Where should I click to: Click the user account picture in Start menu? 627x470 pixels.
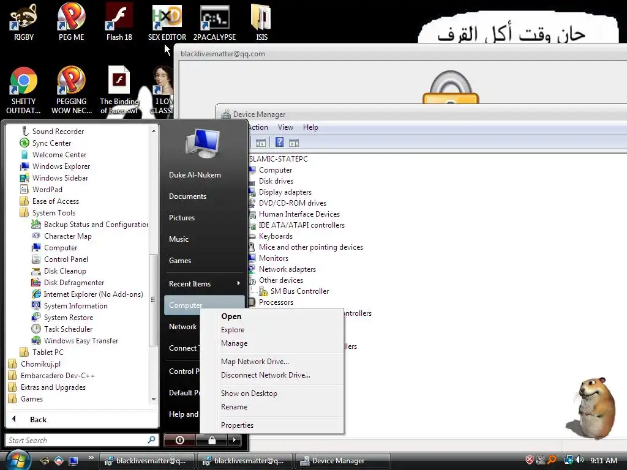(x=202, y=143)
